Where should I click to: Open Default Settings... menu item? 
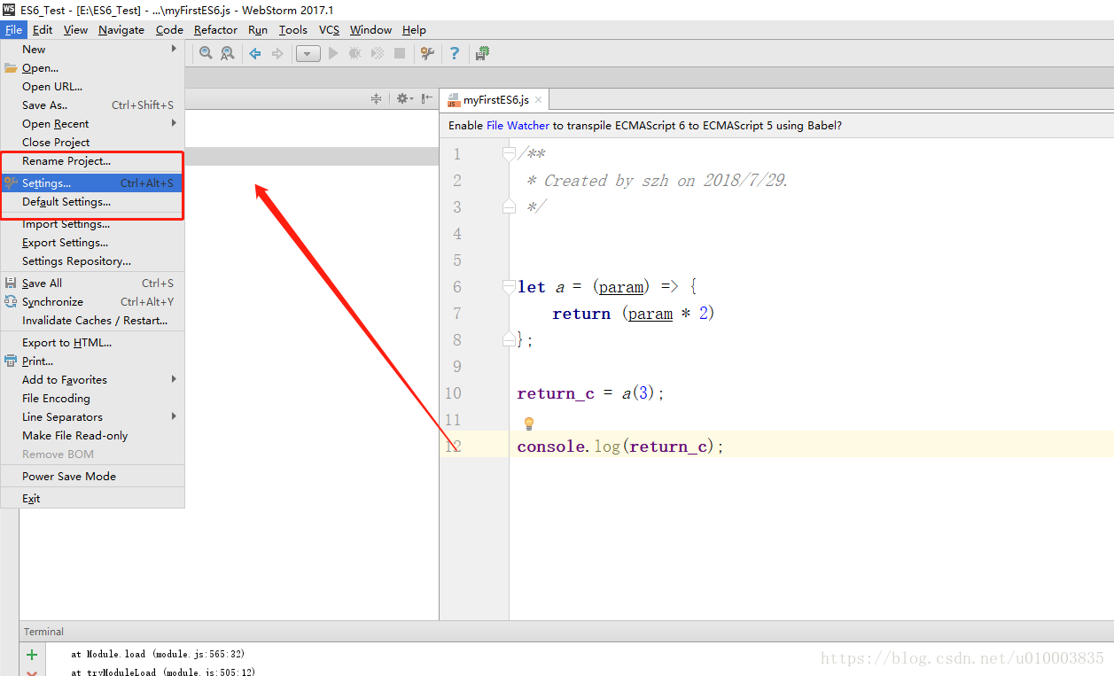(92, 202)
